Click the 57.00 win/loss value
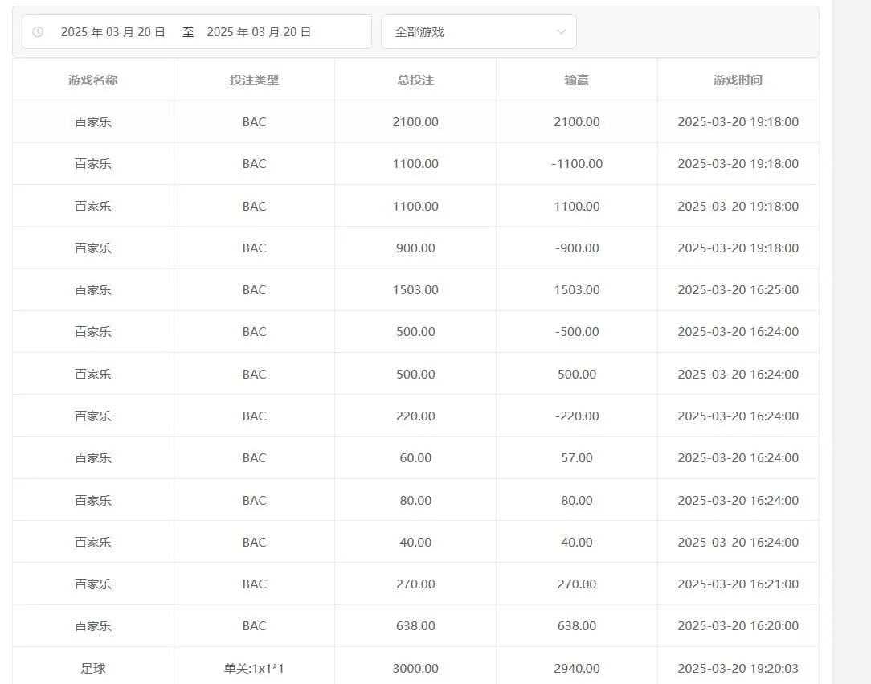 coord(577,458)
